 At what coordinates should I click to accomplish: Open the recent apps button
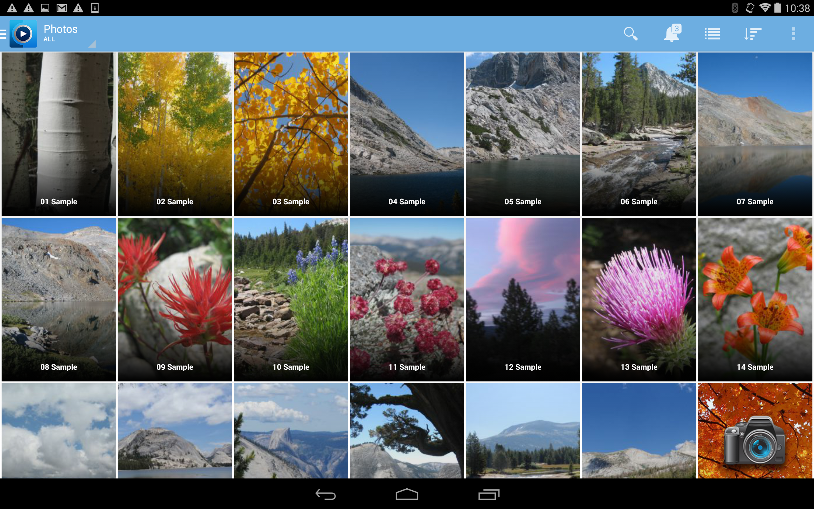pos(489,494)
